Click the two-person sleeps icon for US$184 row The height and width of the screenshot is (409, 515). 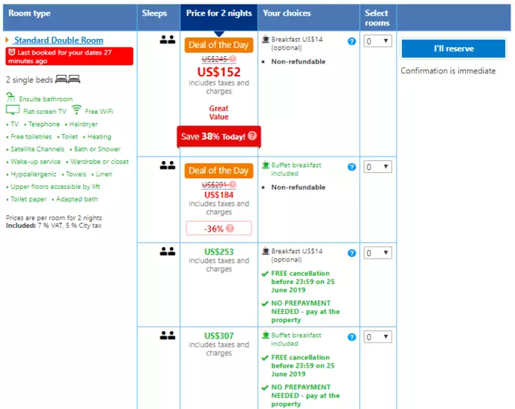[x=168, y=166]
